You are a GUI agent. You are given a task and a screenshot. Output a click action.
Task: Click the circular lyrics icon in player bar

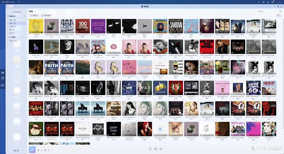(x=45, y=150)
